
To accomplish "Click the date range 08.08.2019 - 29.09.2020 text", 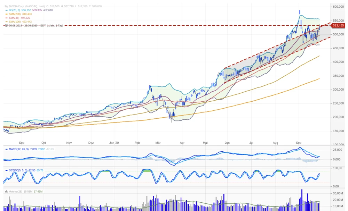I will coord(23,25).
